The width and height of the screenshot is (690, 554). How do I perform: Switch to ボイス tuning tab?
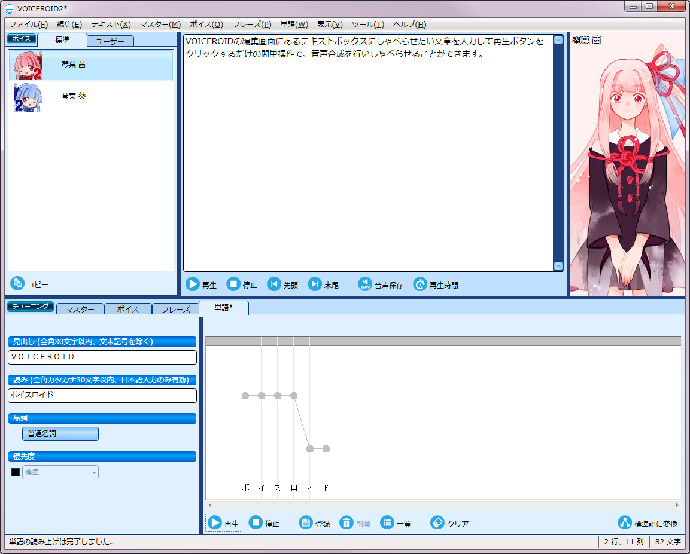tap(128, 309)
